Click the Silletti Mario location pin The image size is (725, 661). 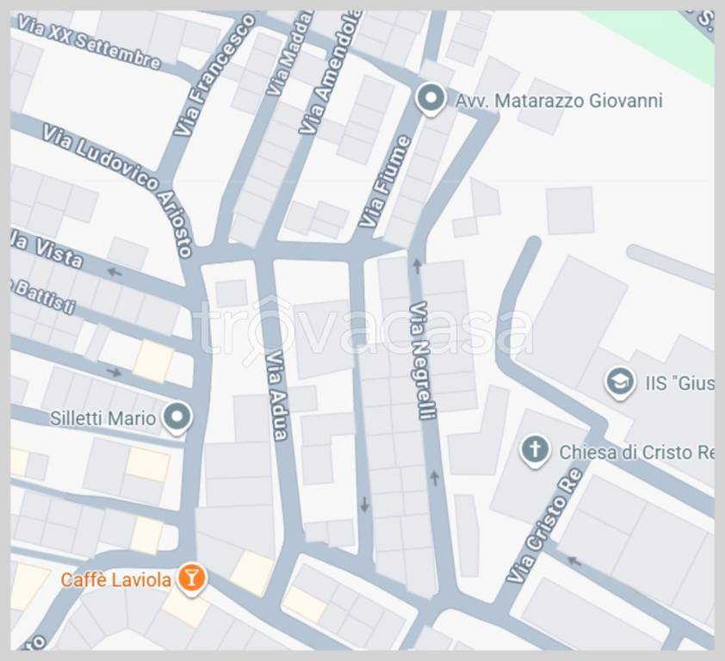tap(177, 418)
